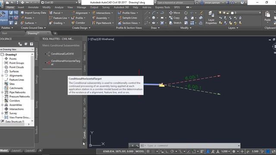Image resolution: width=276 pixels, height=155 pixels.
Task: Click the Alignment tool
Action: coord(81,13)
